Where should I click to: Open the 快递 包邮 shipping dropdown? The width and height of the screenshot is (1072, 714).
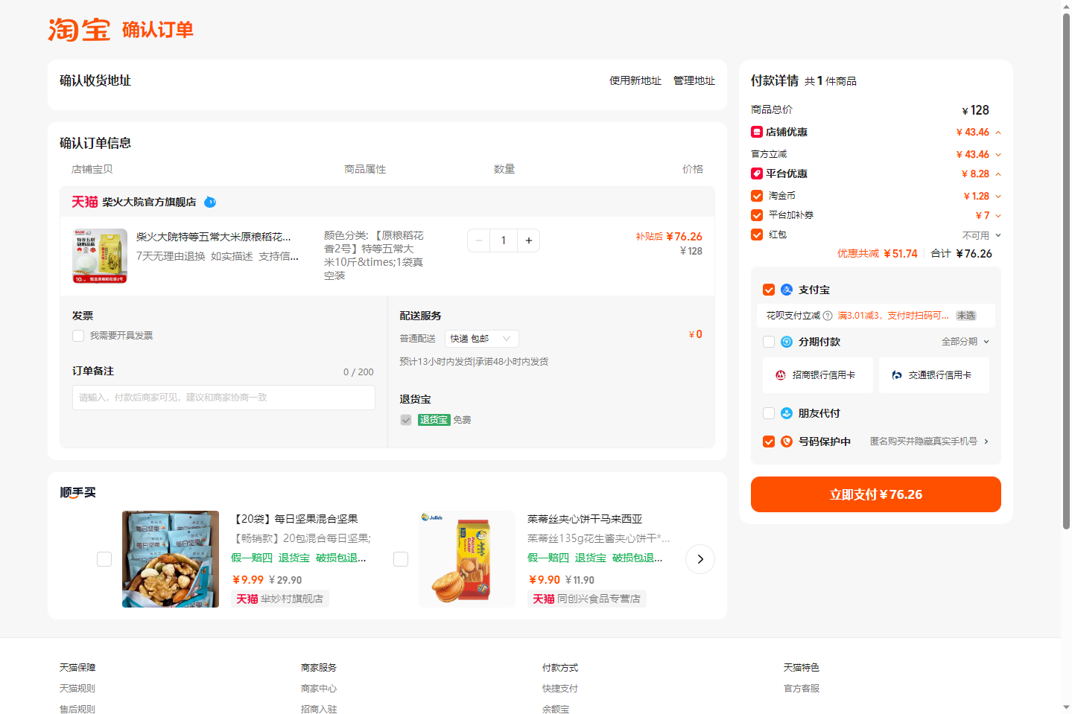[x=482, y=339]
